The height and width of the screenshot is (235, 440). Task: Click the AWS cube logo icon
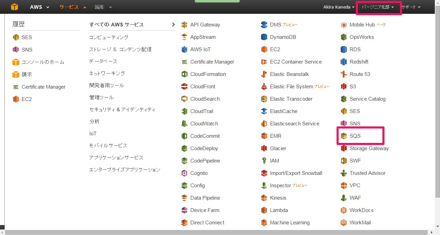(14, 7)
